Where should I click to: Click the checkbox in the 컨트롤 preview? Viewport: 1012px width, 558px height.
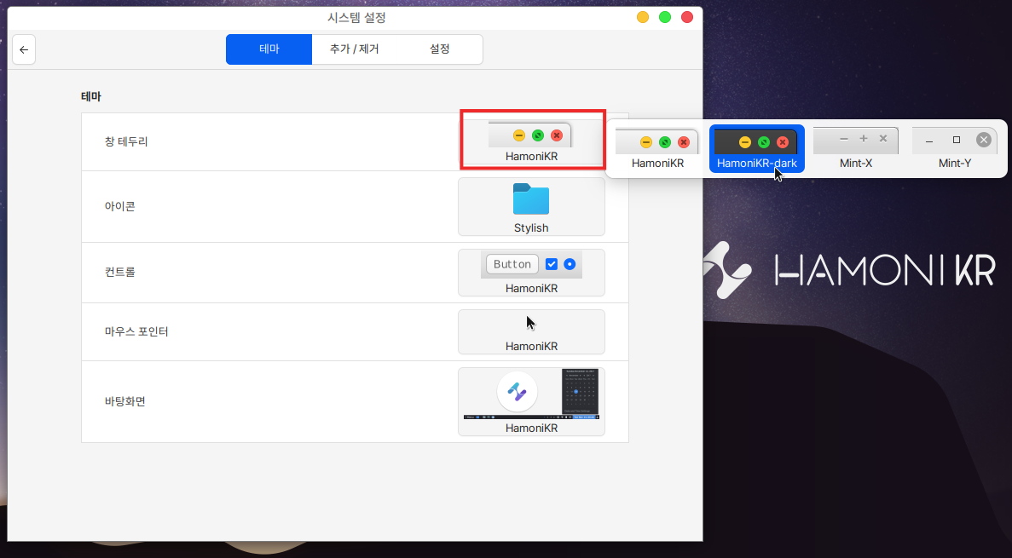[x=552, y=264]
